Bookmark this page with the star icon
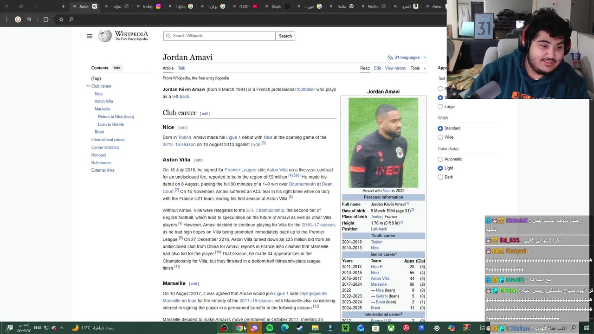 (61, 19)
